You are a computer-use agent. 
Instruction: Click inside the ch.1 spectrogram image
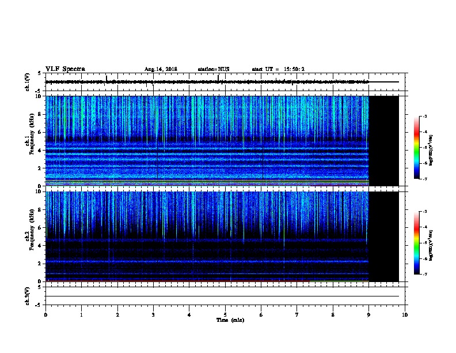point(207,141)
